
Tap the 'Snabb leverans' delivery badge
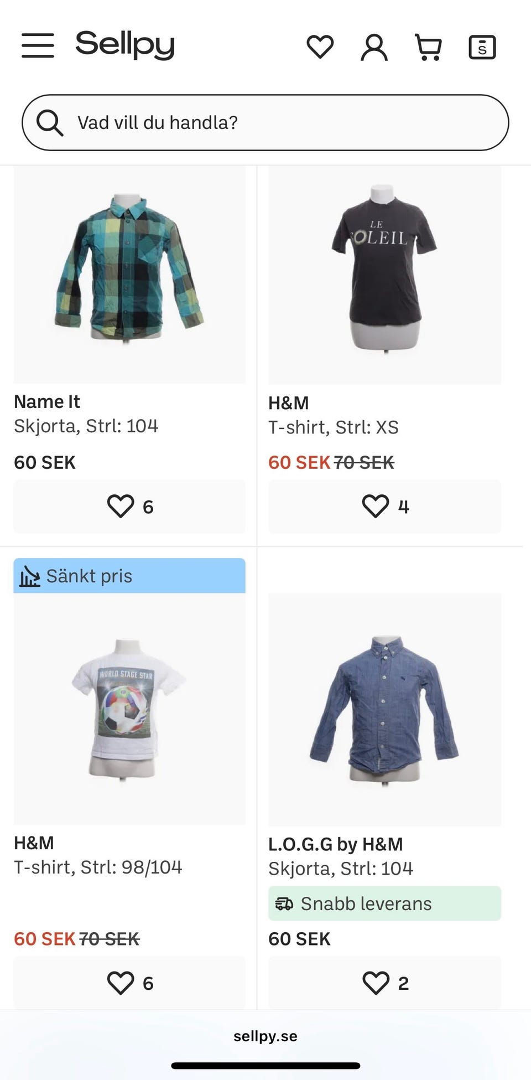tap(384, 903)
